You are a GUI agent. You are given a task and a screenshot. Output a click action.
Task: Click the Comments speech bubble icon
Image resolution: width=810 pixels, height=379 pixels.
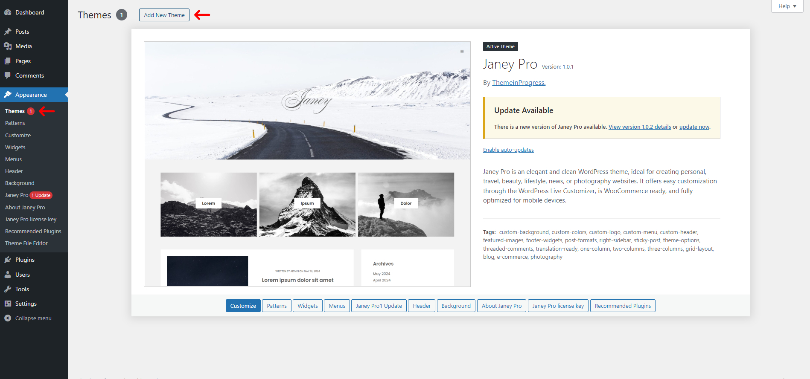click(8, 75)
